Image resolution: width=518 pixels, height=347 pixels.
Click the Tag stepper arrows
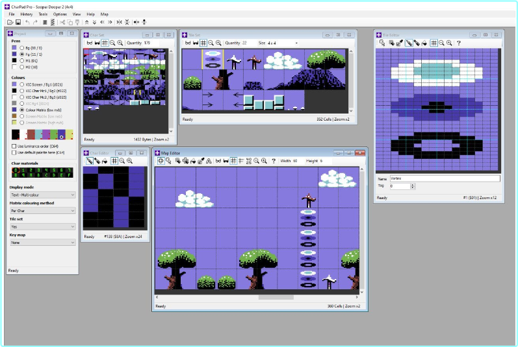412,186
